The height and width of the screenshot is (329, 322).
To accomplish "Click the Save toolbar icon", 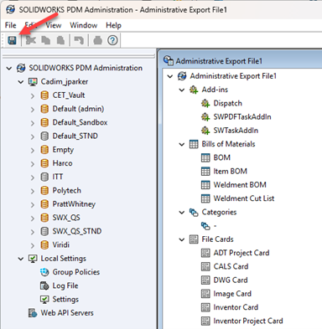I will (x=12, y=40).
